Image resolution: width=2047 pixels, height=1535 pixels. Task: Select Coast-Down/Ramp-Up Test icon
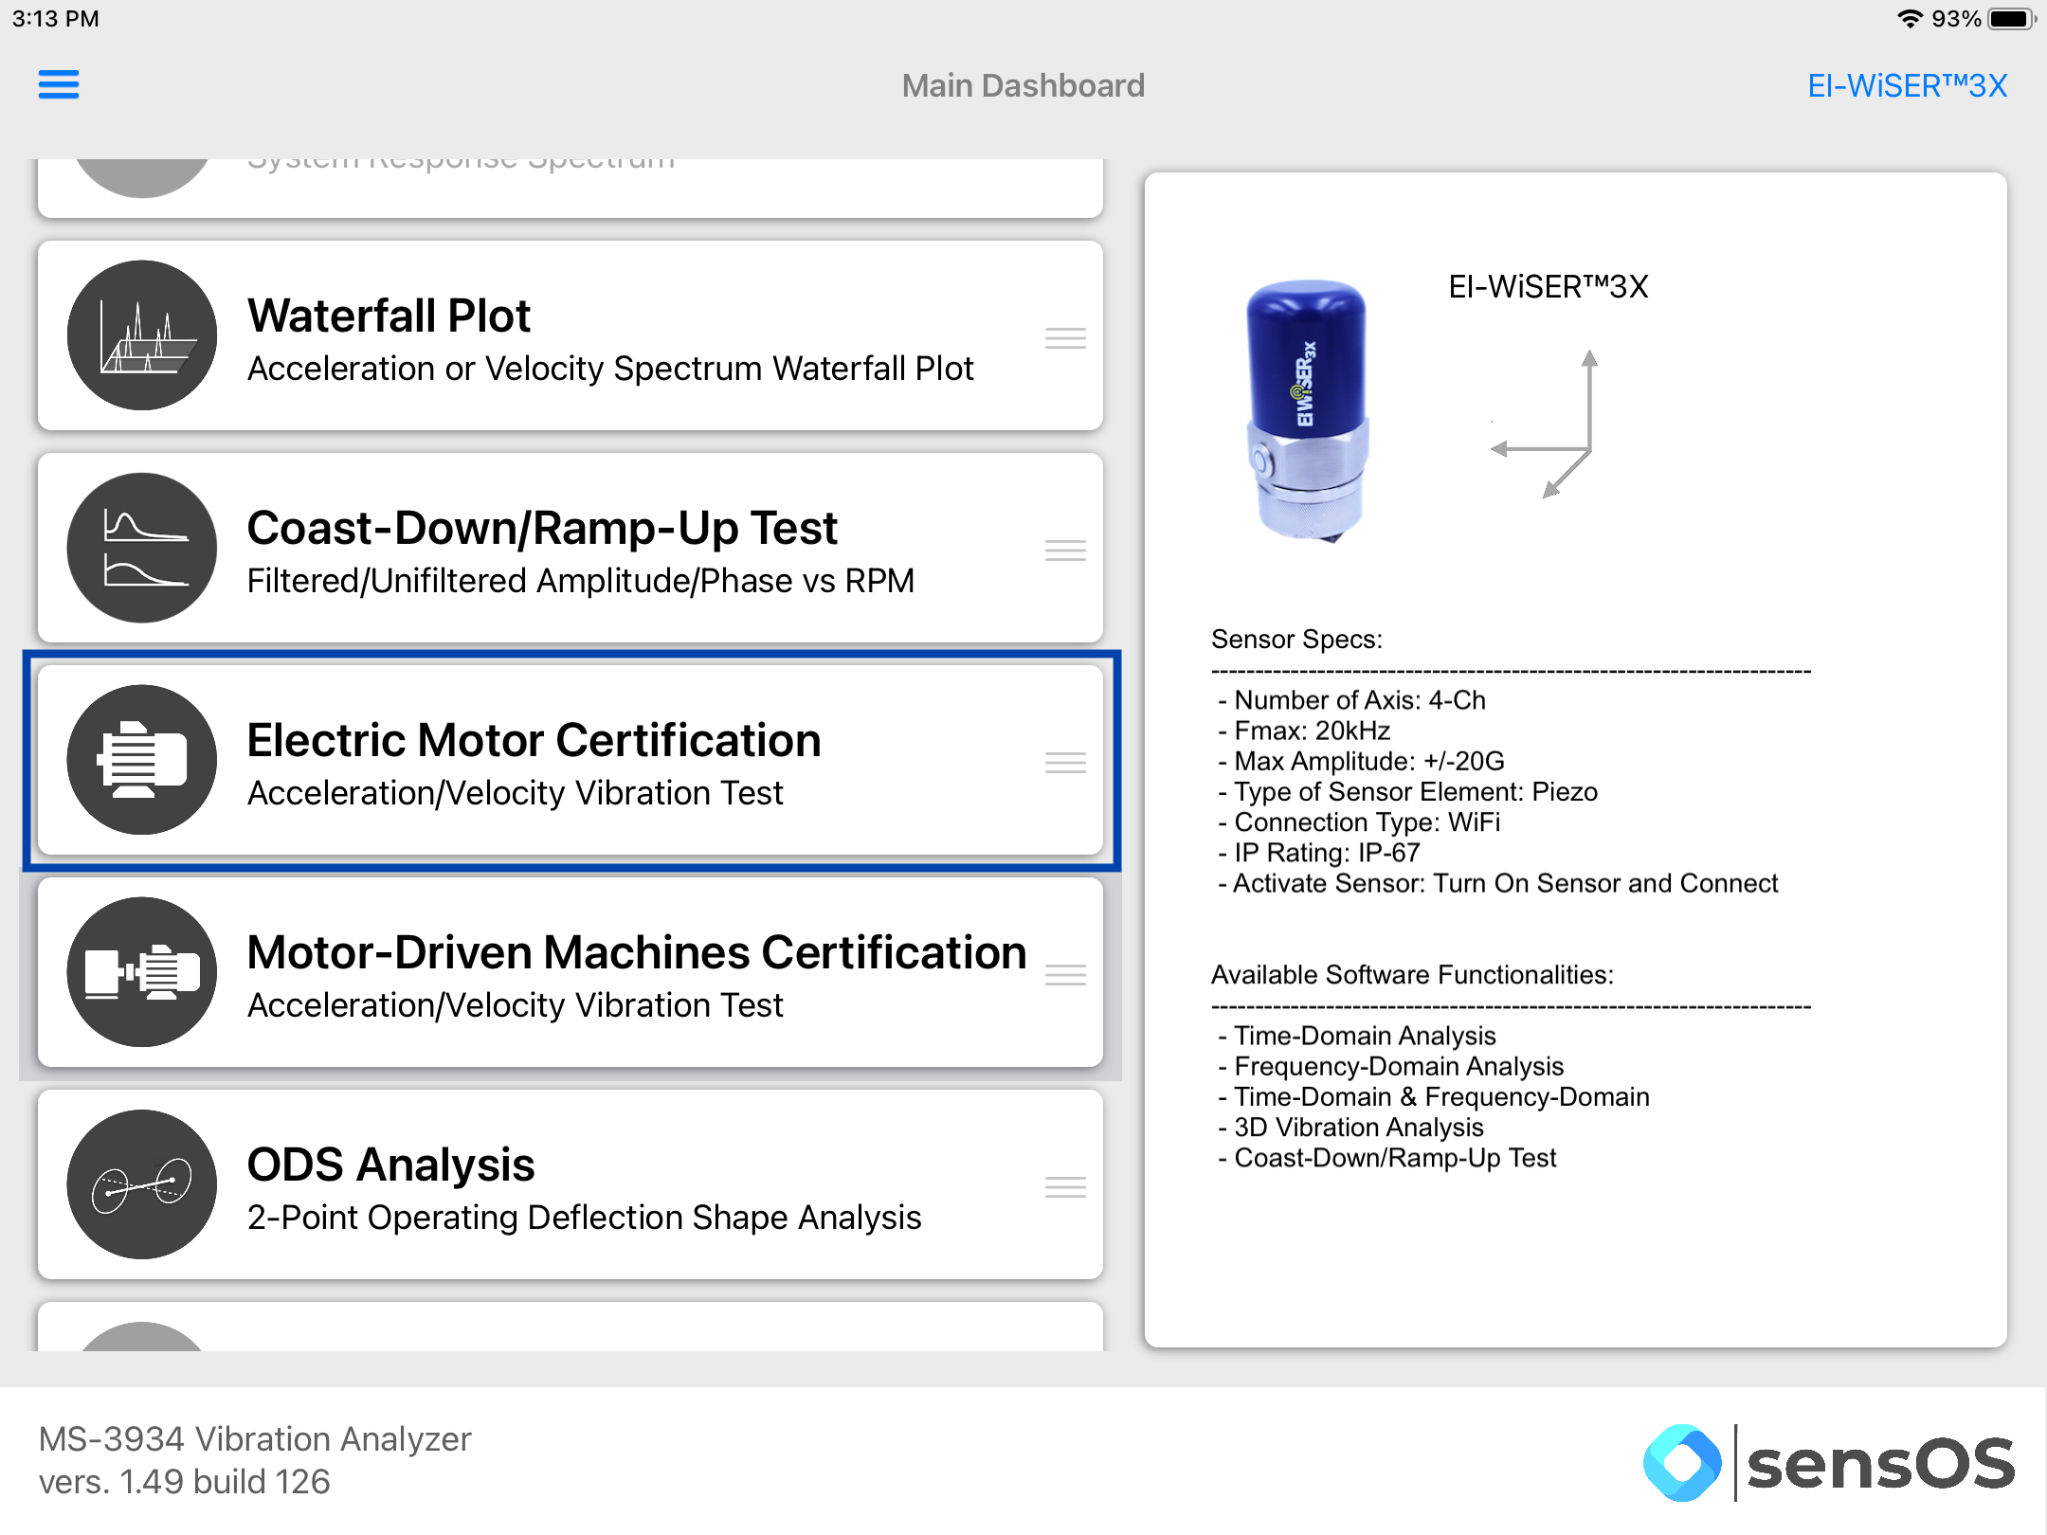tap(142, 548)
